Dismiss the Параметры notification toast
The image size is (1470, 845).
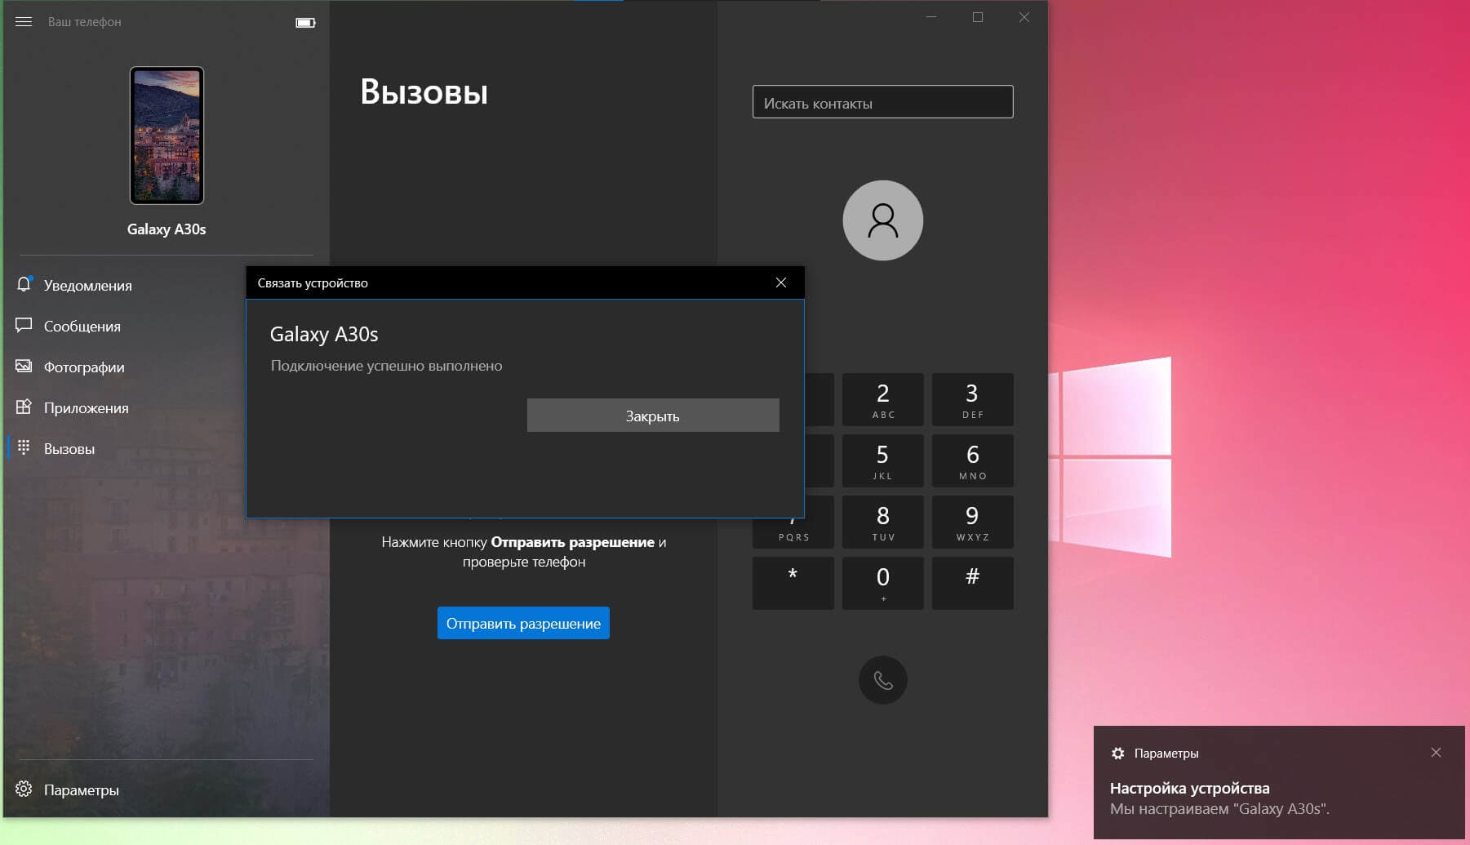tap(1436, 753)
